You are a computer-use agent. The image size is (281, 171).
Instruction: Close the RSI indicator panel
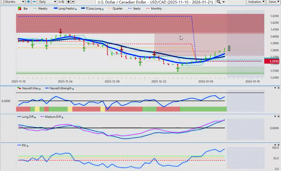[x=278, y=145]
